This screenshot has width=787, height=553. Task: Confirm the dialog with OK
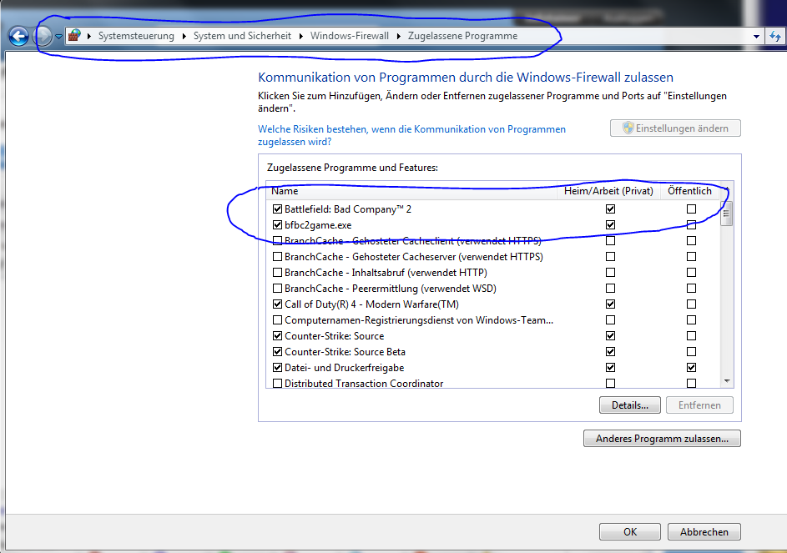tap(630, 532)
